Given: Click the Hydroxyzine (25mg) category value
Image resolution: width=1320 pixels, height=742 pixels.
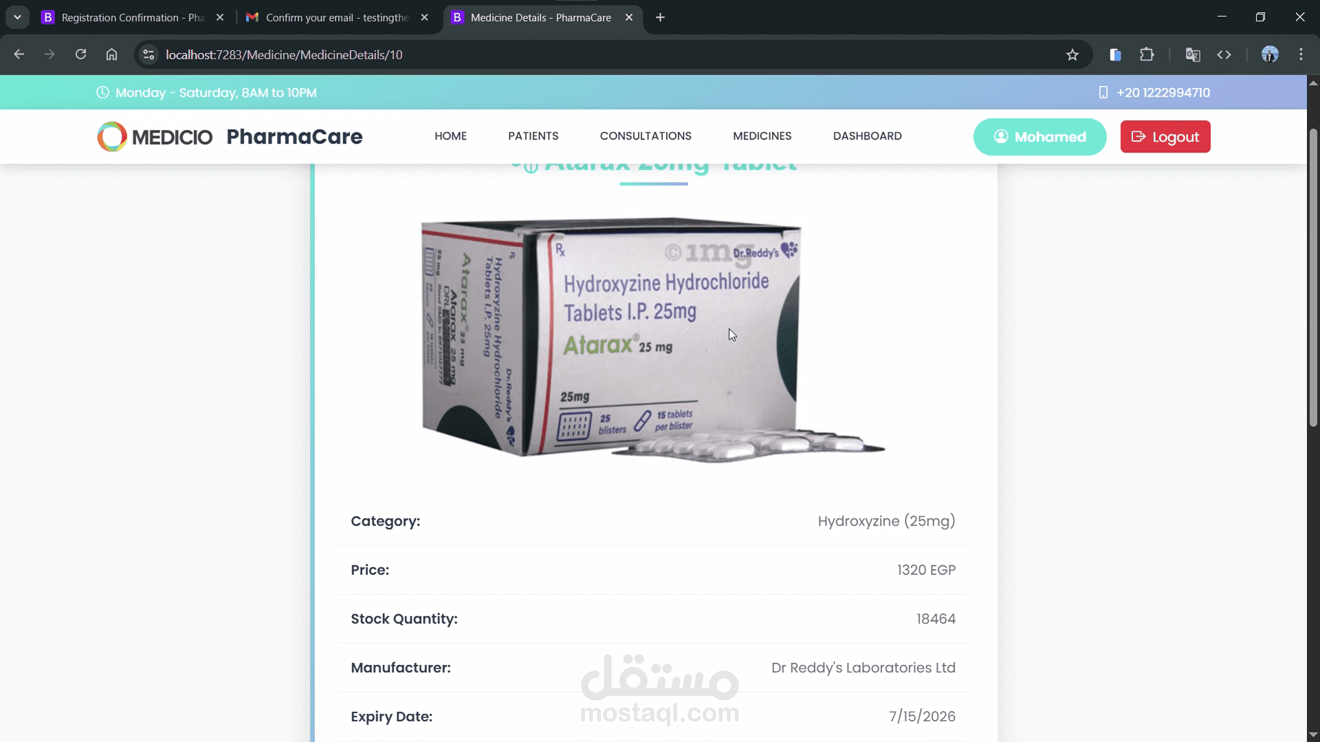Looking at the screenshot, I should [x=886, y=521].
